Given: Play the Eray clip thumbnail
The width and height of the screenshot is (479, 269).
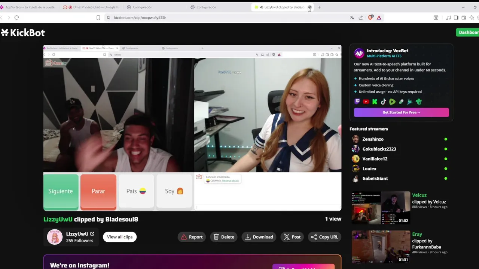Looking at the screenshot, I should point(381,247).
